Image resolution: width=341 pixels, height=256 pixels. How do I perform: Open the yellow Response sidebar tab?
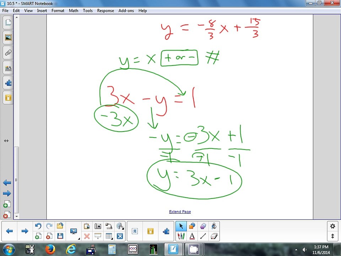[x=8, y=97]
